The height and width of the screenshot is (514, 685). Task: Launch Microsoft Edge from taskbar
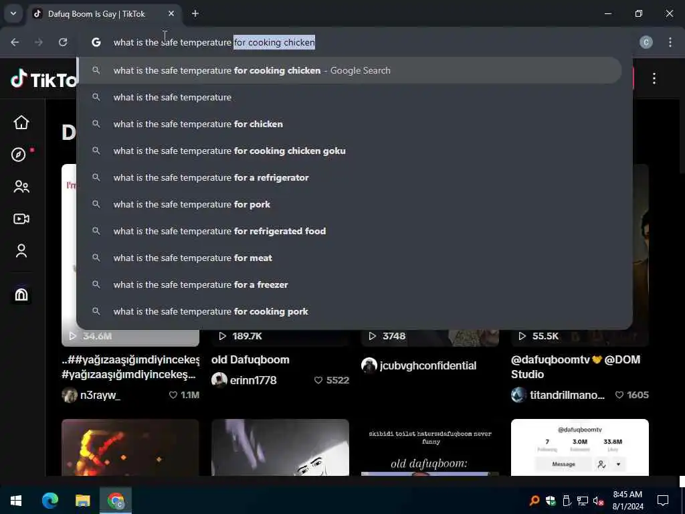pyautogui.click(x=50, y=501)
